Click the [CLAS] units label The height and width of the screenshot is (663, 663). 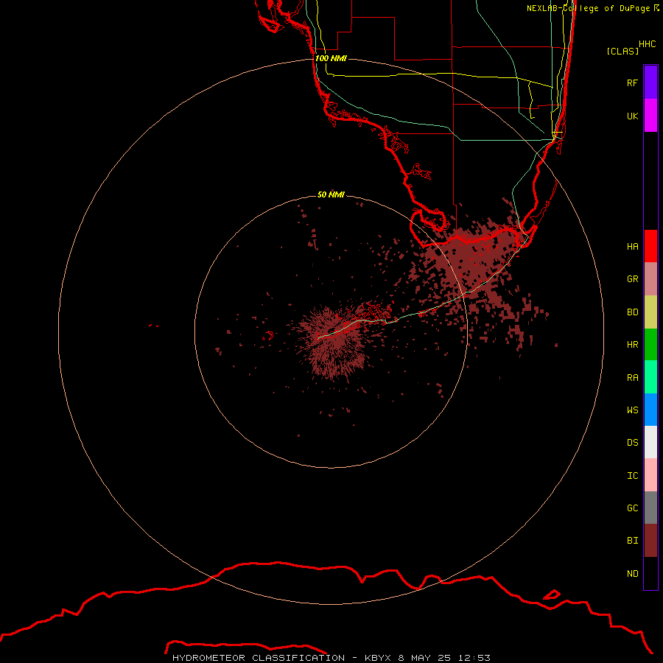point(622,51)
